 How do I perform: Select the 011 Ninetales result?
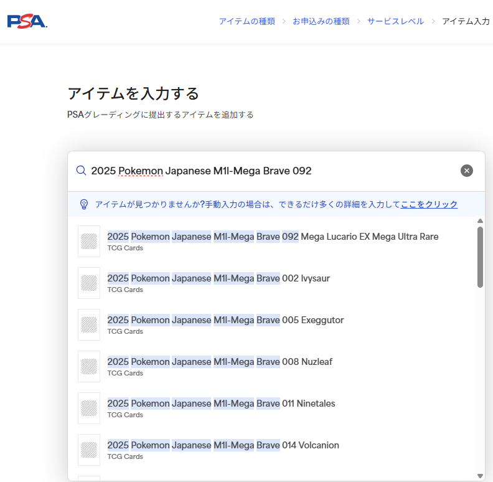[x=272, y=408]
